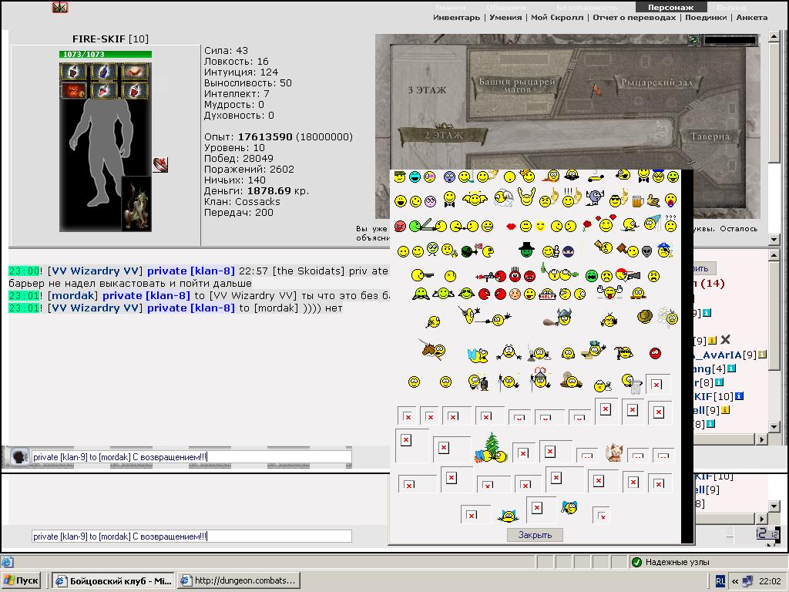Screen dimensions: 789x592
Task: Pick the smiley with red hearts
Action: [x=606, y=224]
